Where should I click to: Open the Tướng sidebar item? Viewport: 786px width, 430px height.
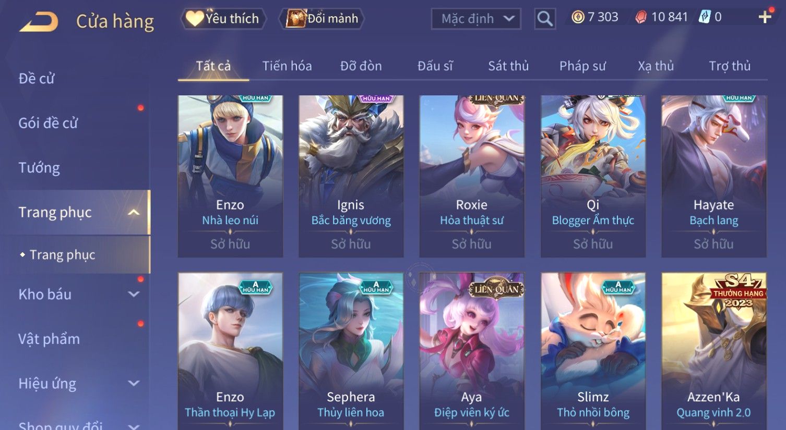pos(39,168)
